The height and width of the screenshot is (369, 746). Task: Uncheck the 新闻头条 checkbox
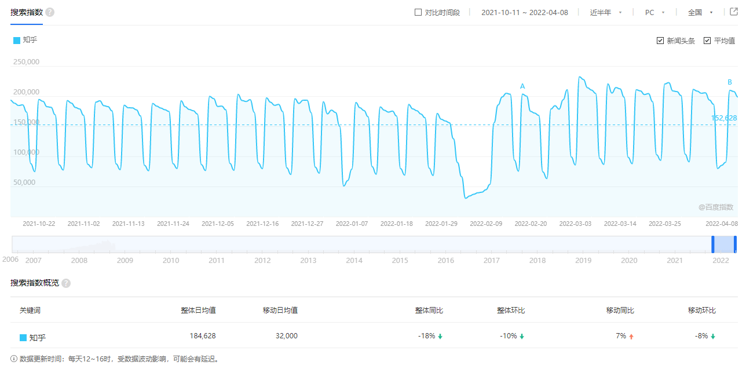pyautogui.click(x=660, y=41)
